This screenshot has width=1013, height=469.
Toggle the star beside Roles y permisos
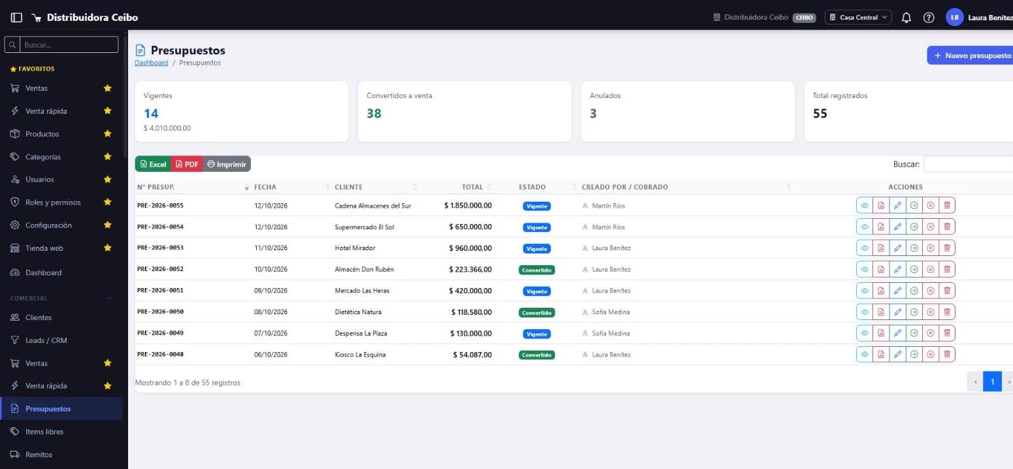(x=108, y=202)
